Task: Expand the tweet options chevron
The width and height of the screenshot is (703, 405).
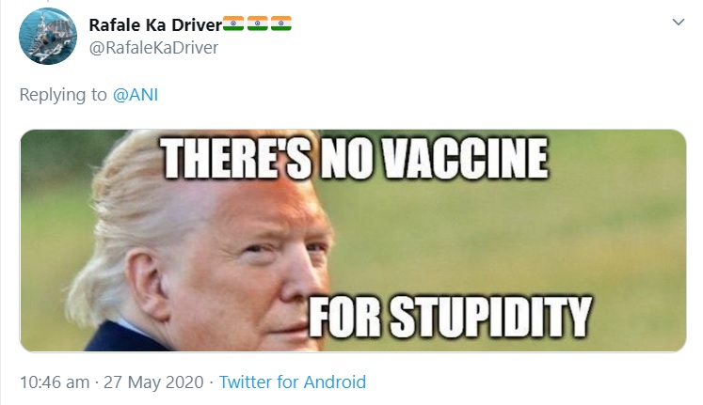Action: (677, 23)
